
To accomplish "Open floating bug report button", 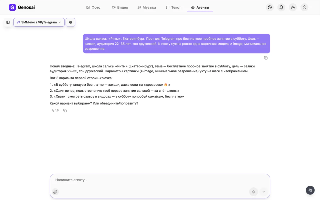I will pyautogui.click(x=310, y=190).
